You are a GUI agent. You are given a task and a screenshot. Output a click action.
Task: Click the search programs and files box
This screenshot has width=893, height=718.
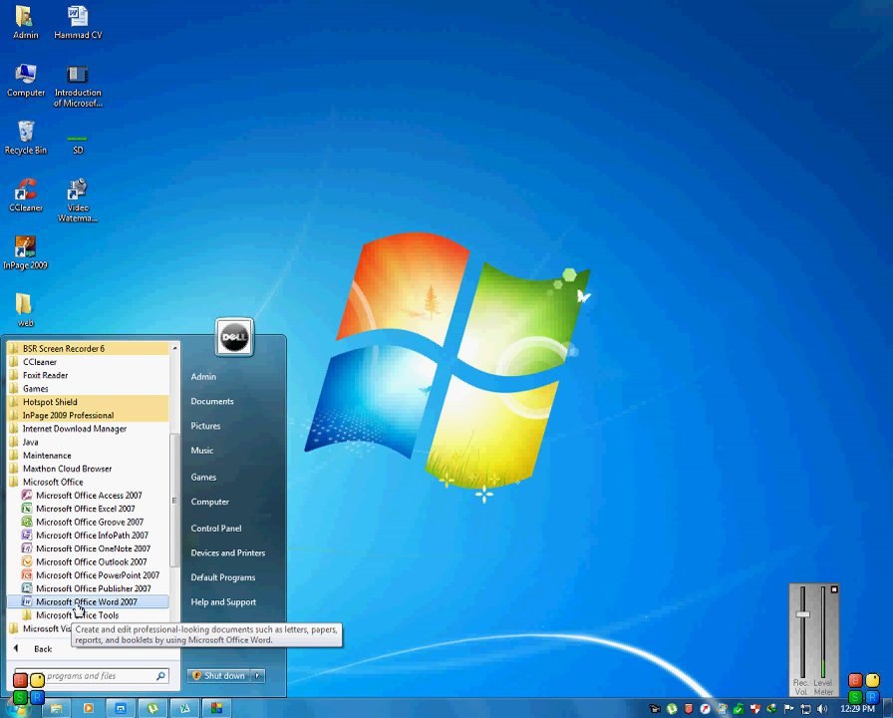[91, 676]
